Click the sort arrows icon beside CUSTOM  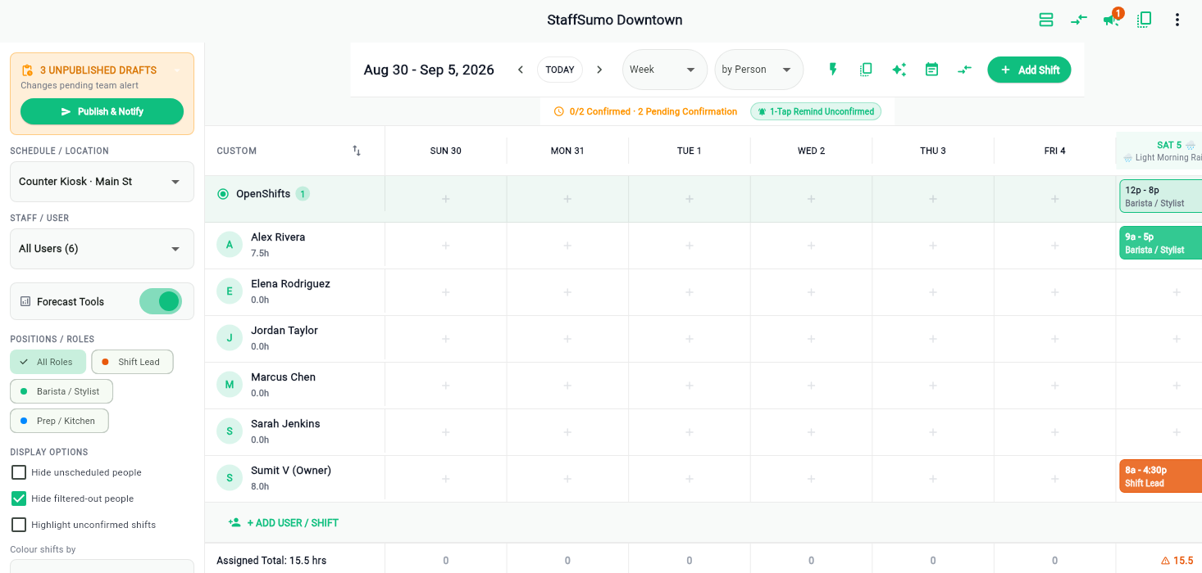coord(357,151)
